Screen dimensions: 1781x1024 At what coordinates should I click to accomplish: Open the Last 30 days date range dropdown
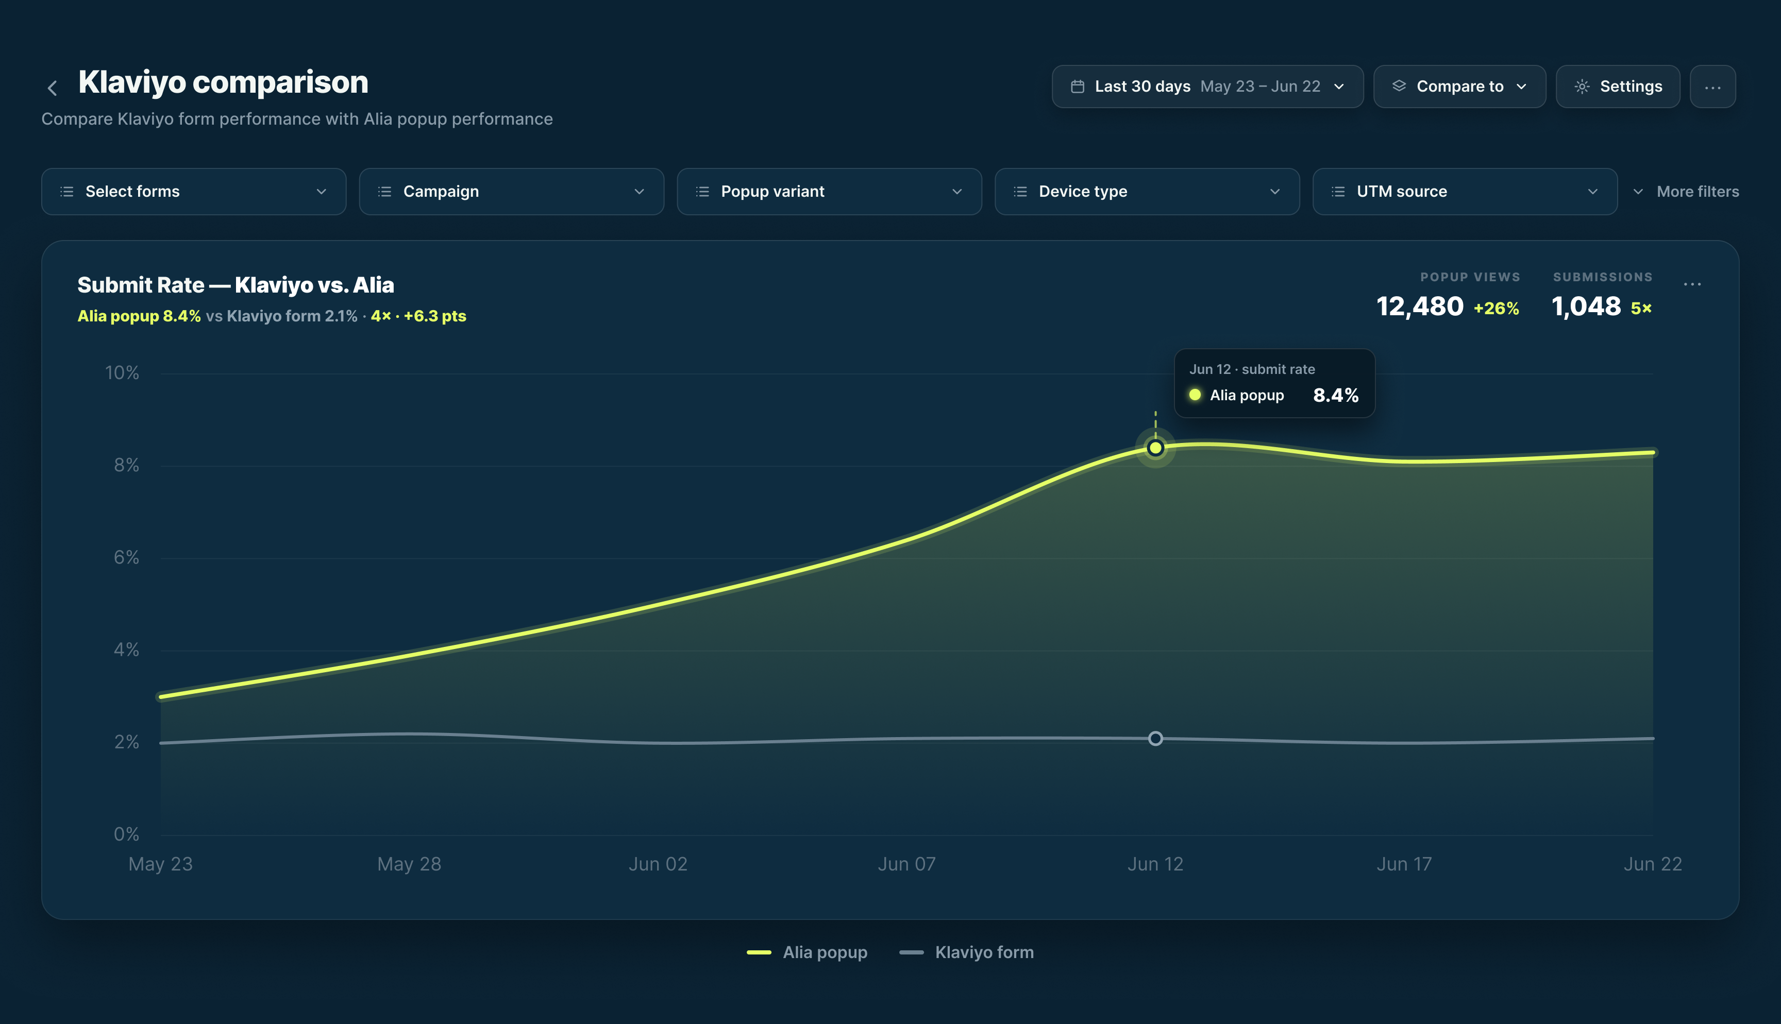tap(1207, 87)
